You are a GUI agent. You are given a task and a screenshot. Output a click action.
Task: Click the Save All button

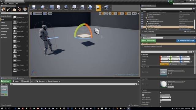coord(25,81)
